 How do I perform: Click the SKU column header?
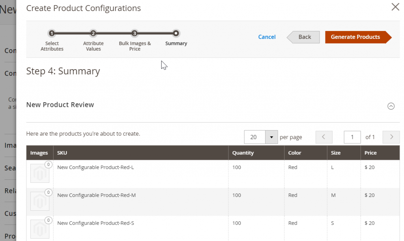point(63,153)
